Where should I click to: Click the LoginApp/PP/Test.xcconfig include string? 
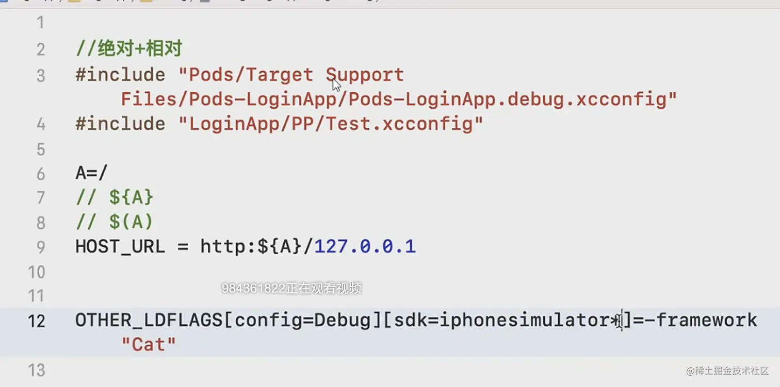[330, 124]
